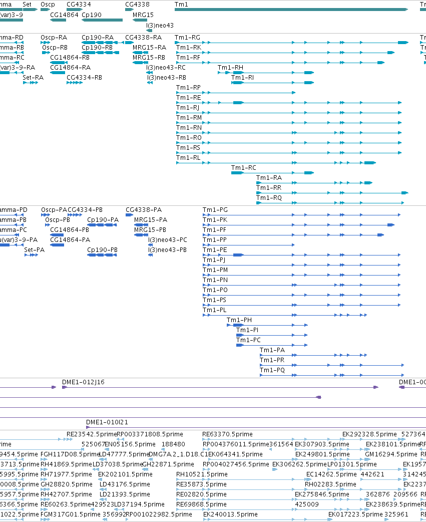Select transcript Cp190-RB label
This screenshot has height=522, width=426.
tap(97, 48)
